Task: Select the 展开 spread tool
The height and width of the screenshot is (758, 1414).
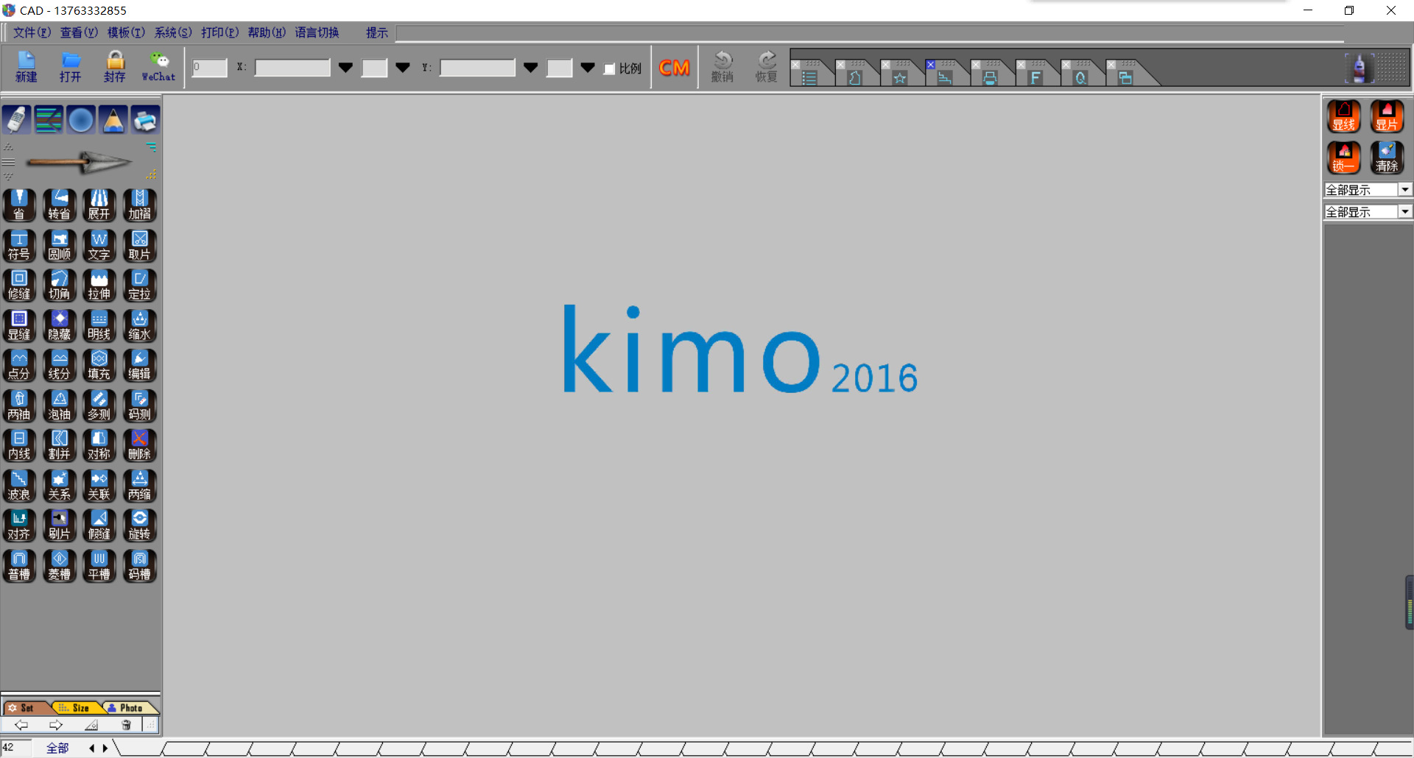Action: [99, 205]
